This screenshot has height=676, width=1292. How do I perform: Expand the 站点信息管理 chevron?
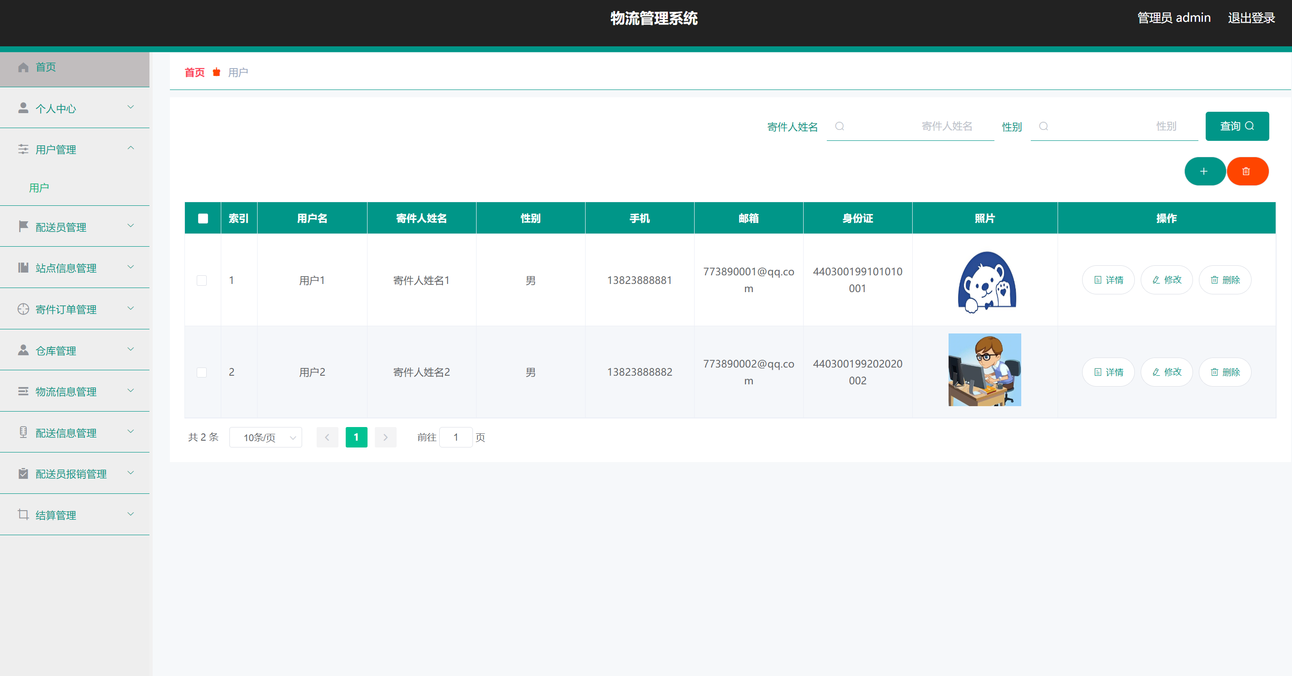(130, 267)
